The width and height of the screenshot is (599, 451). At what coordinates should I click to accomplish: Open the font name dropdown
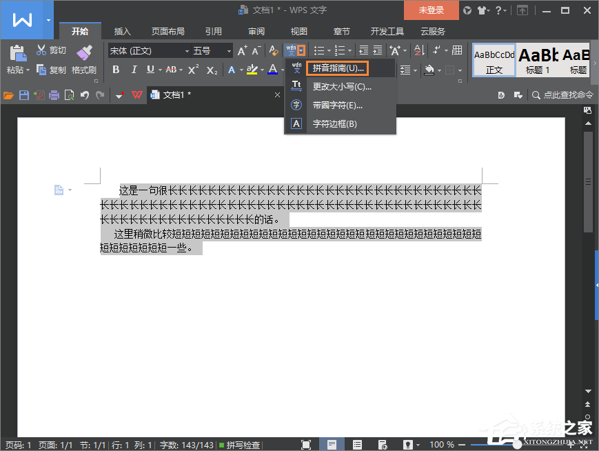click(x=186, y=50)
